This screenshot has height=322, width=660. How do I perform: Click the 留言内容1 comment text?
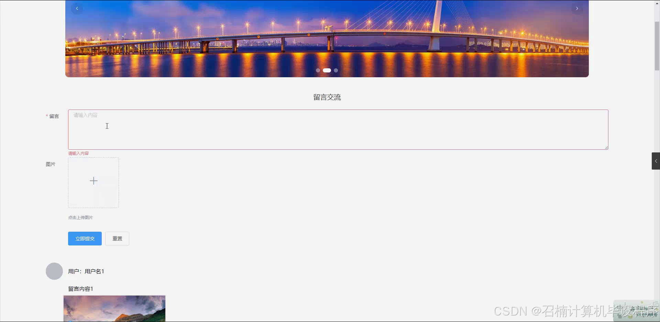coord(80,289)
